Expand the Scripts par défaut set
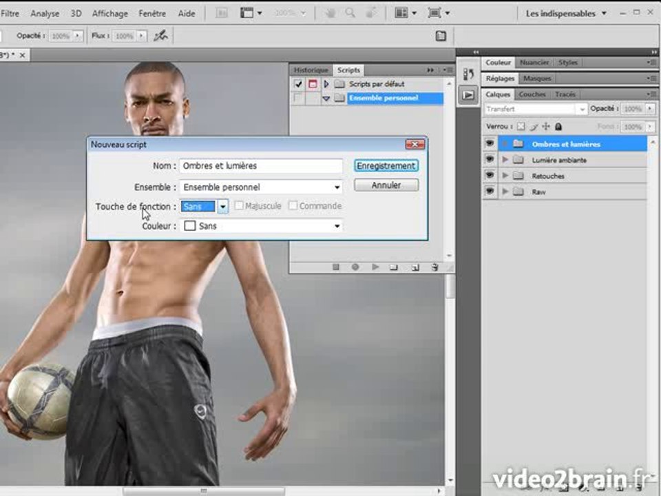Screen dimensions: 661x496 pyautogui.click(x=326, y=84)
